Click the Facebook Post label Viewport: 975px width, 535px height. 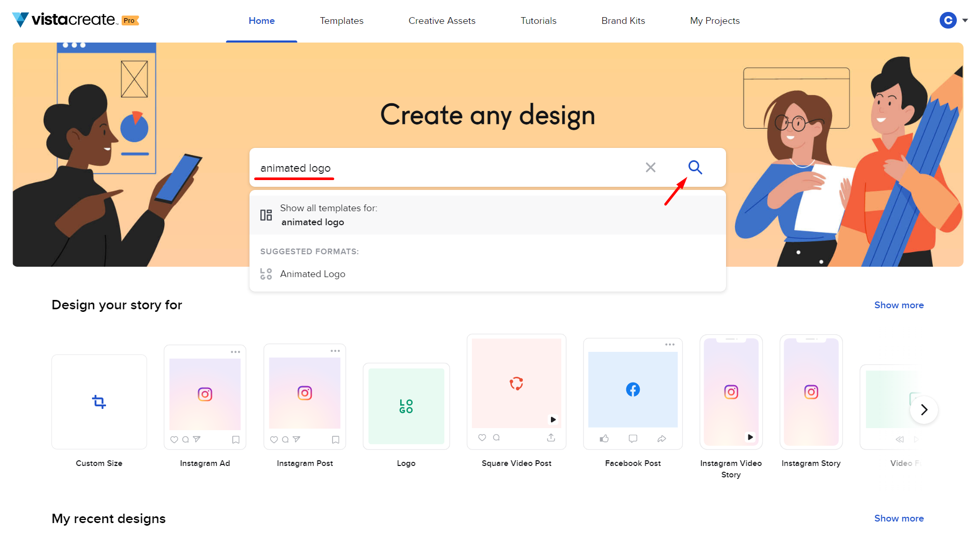pos(633,463)
